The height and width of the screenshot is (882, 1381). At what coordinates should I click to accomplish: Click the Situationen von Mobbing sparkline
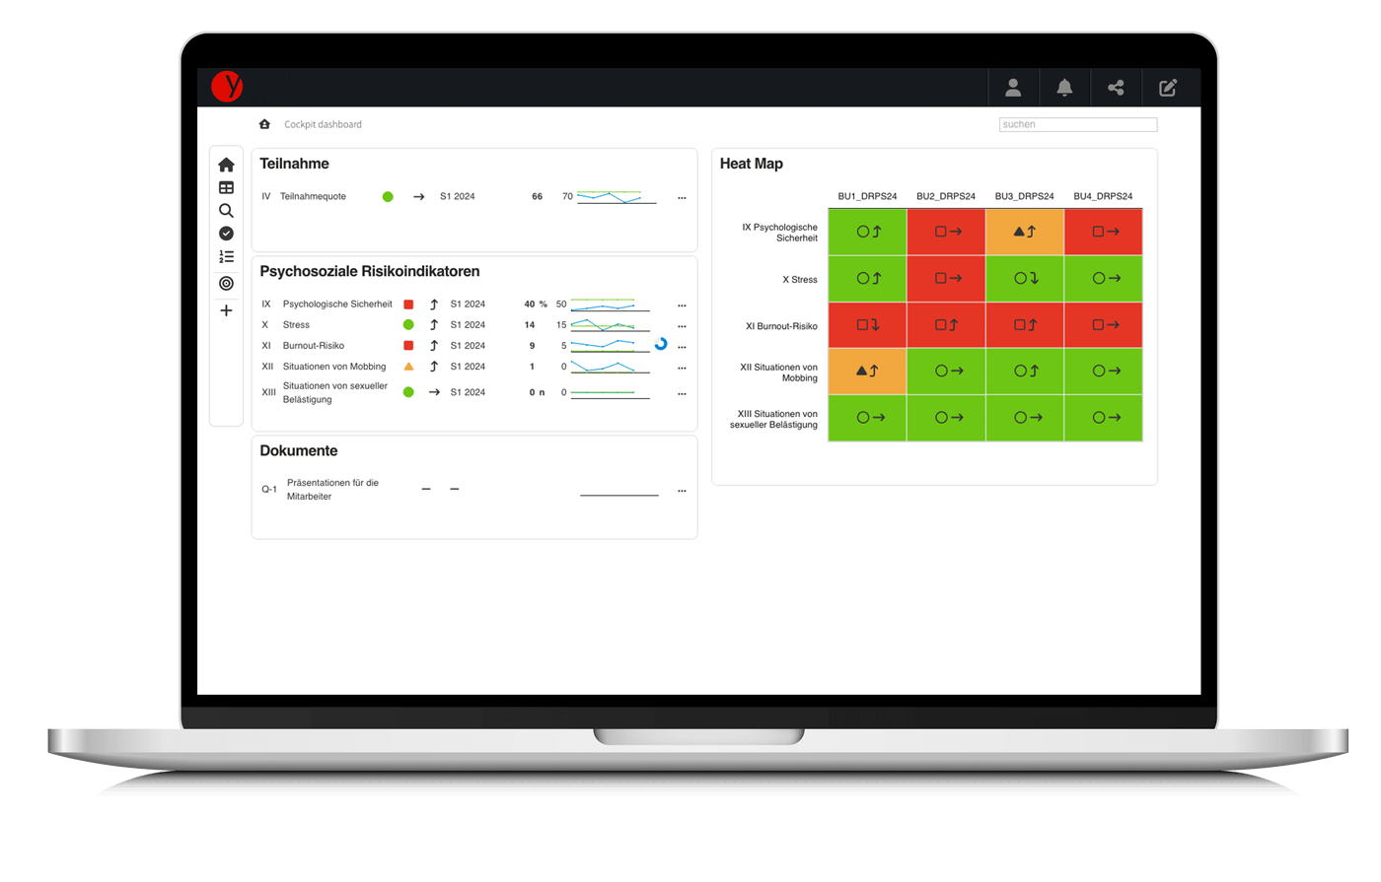tap(611, 367)
